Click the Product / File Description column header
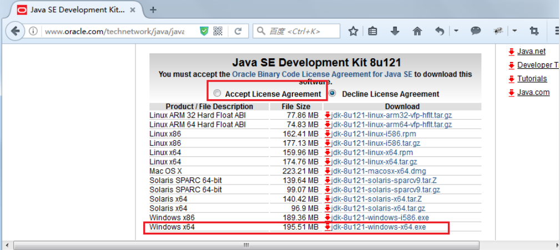Viewport: 560px width, 250px height. [x=209, y=106]
